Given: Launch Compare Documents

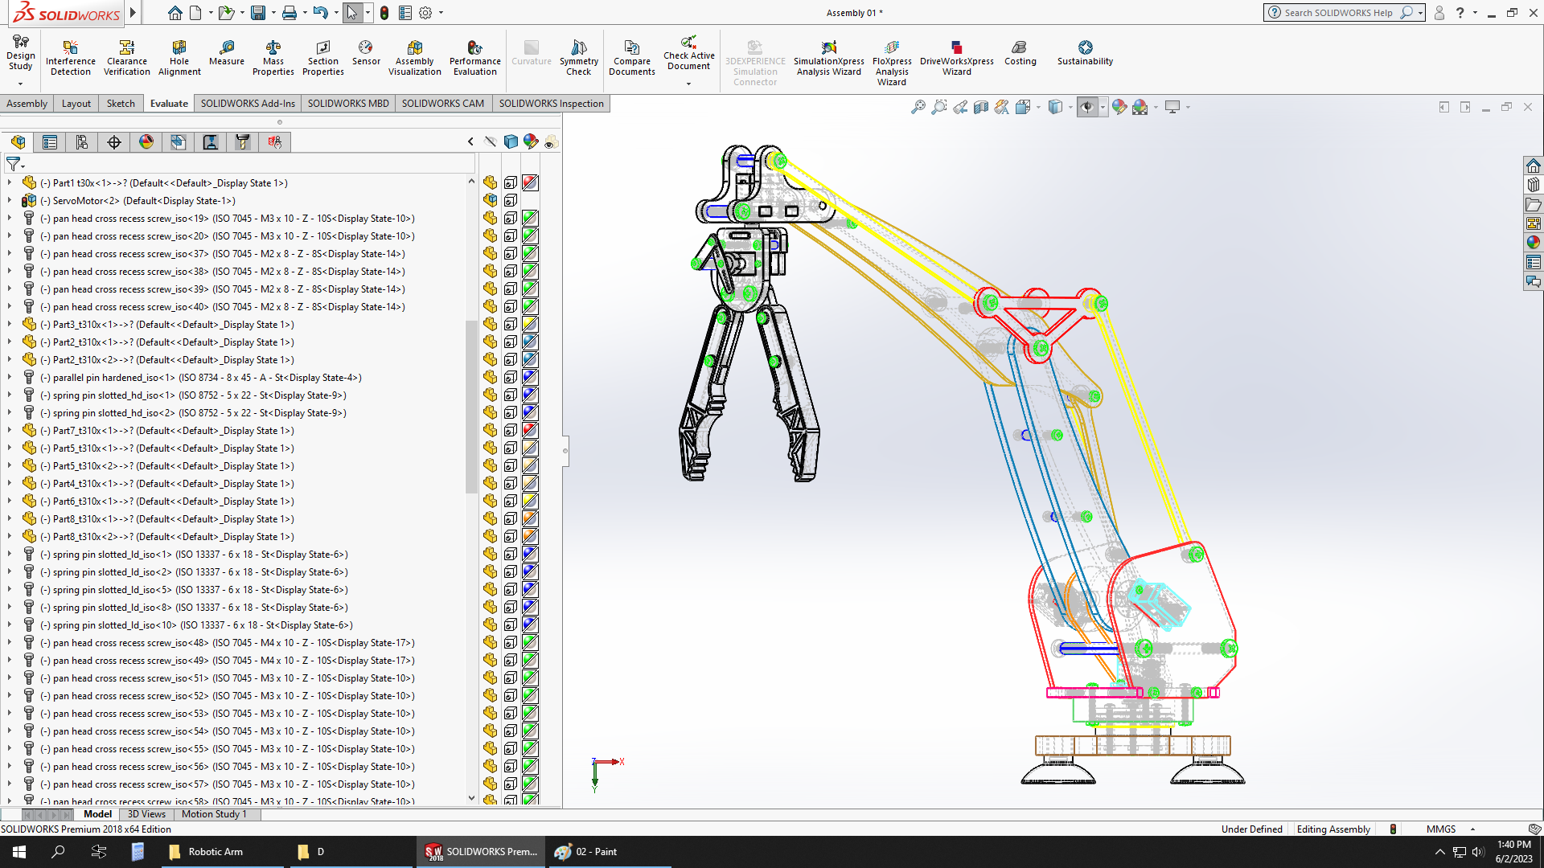Looking at the screenshot, I should (x=632, y=58).
